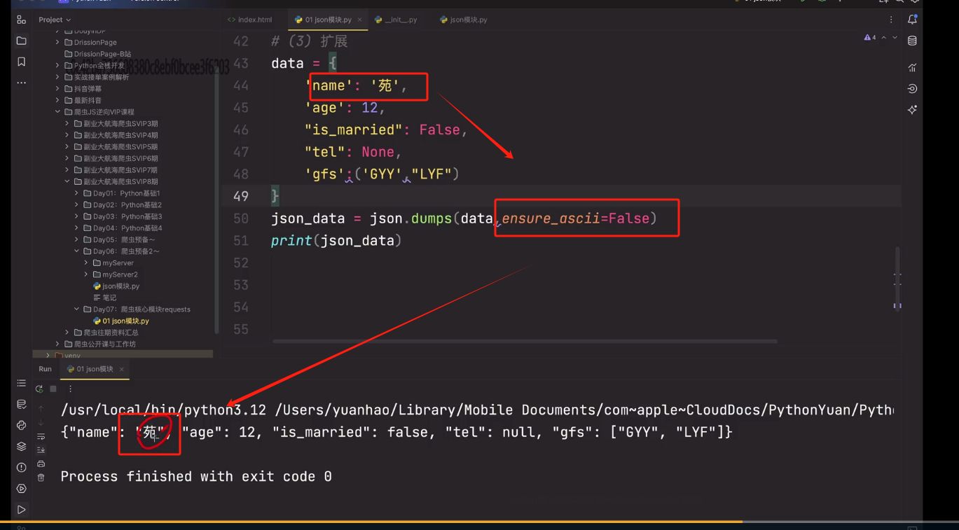Clear all console output with trash icon

pyautogui.click(x=41, y=477)
